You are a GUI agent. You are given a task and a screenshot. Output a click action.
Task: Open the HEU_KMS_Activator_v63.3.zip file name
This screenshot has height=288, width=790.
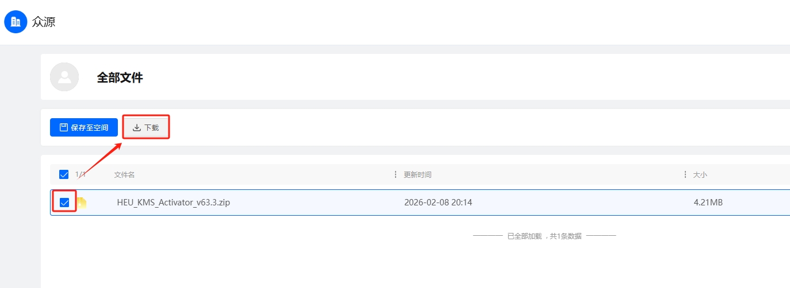click(x=173, y=203)
